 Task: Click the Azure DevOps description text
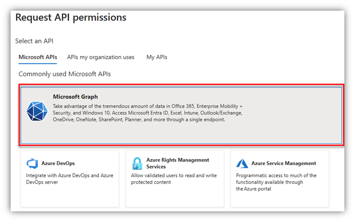69,179
